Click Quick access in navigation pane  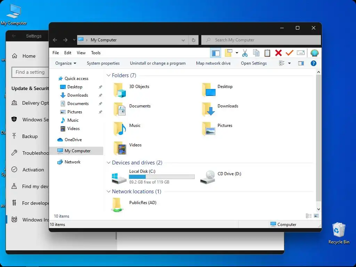tap(73, 79)
